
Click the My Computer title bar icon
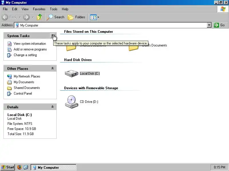[3, 3]
